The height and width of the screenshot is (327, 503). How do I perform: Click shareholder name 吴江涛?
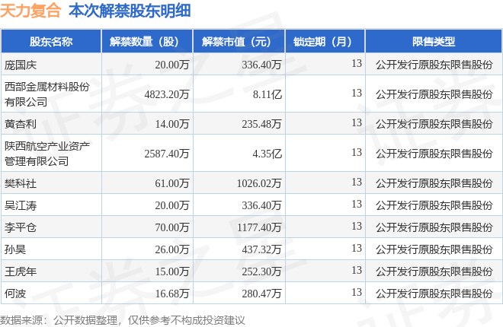tap(21, 205)
